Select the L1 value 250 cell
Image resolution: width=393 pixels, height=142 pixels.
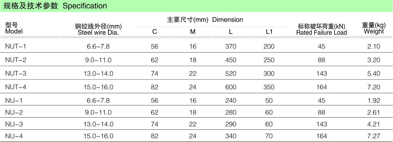pos(269,60)
